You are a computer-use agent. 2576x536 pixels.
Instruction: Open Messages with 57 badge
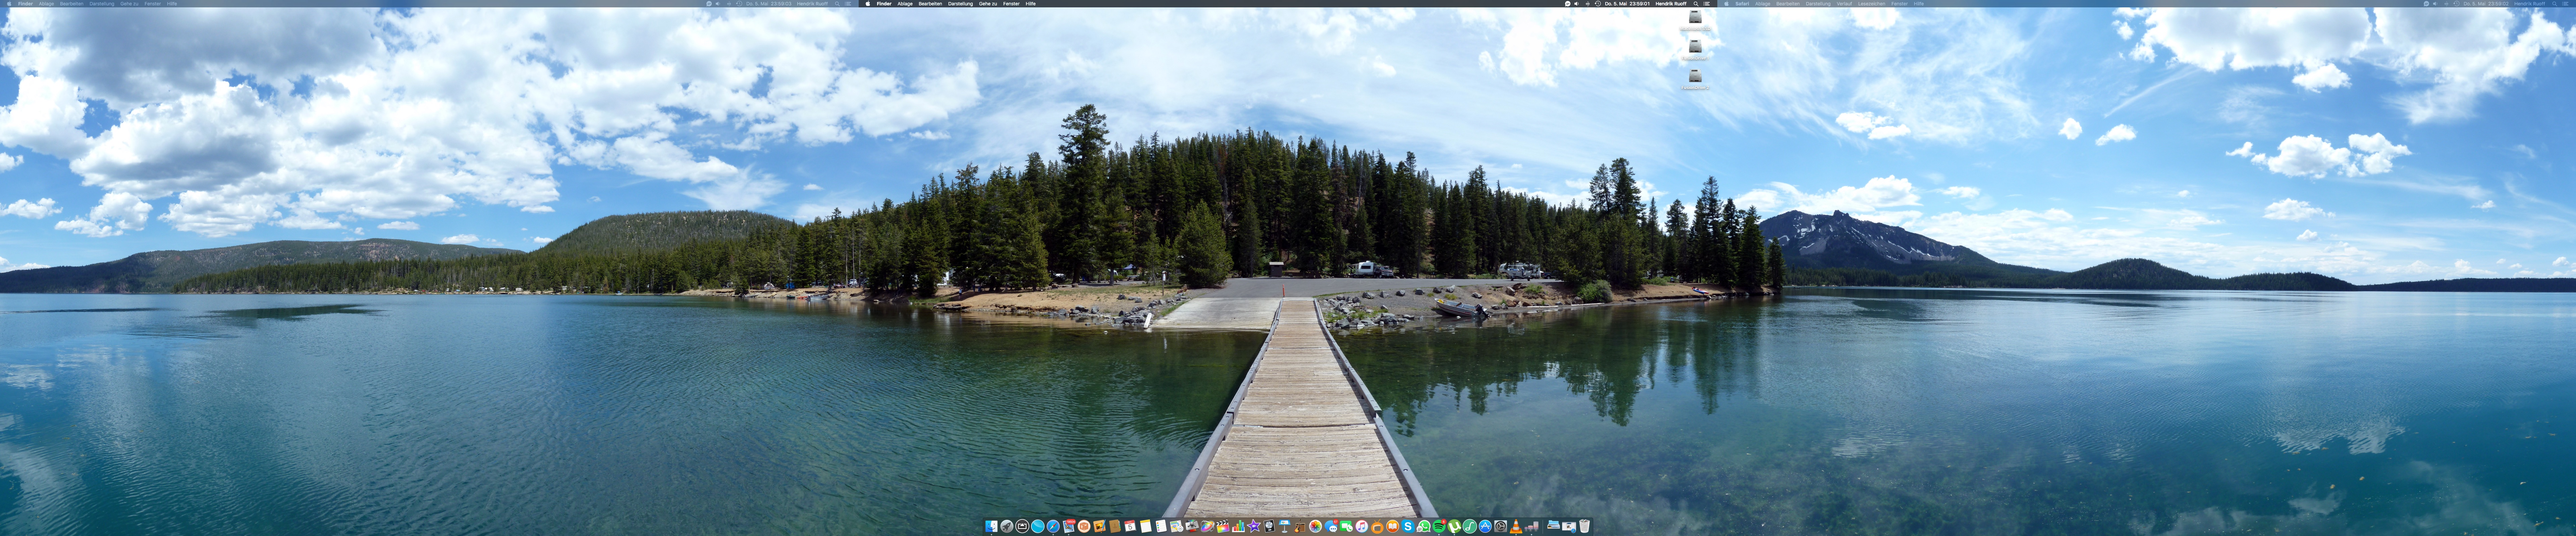pyautogui.click(x=1331, y=526)
